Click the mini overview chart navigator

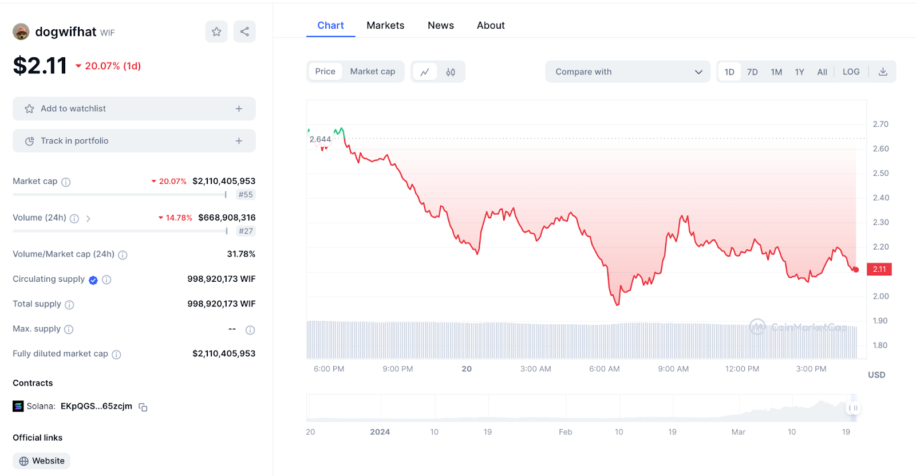click(581, 408)
